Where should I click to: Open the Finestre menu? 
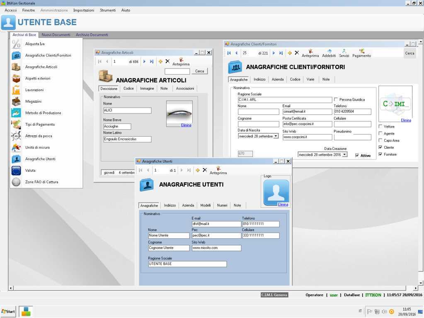[x=29, y=10]
